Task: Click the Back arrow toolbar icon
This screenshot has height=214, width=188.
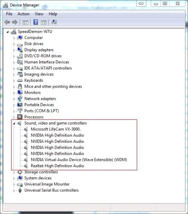Action: coord(7,22)
